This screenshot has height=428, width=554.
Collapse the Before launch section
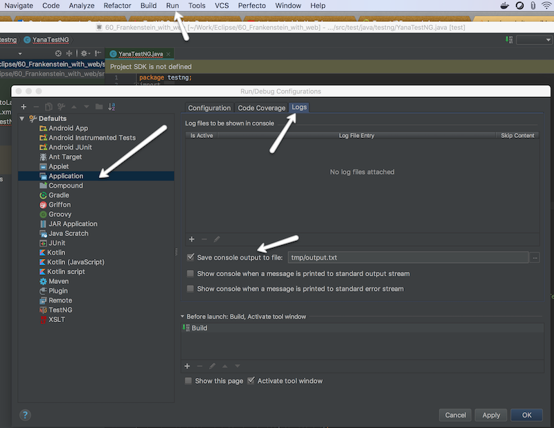(x=183, y=316)
